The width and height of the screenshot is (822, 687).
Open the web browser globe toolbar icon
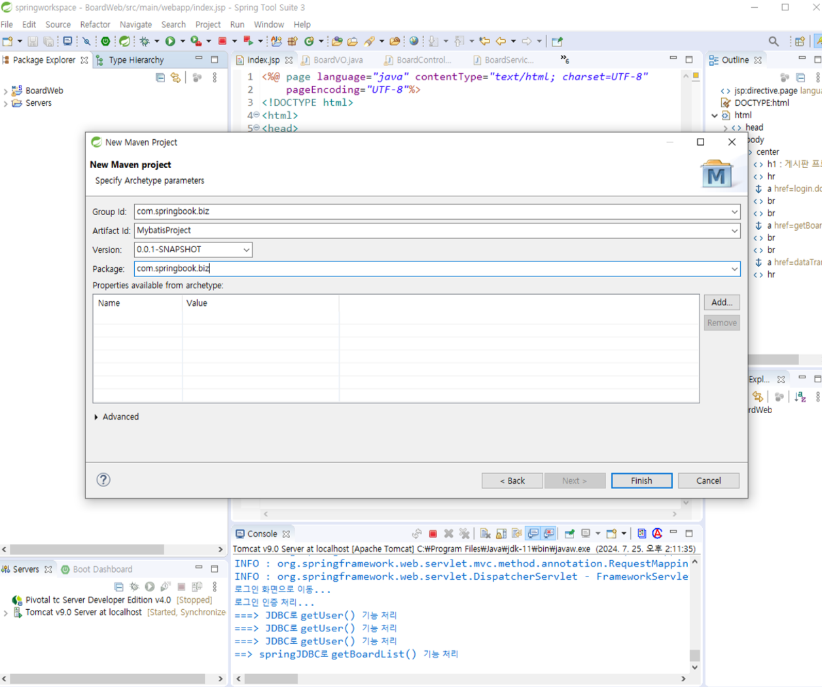coord(414,41)
